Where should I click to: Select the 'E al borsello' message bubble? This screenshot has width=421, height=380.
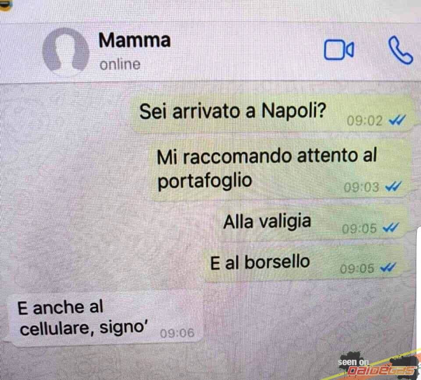tap(303, 263)
